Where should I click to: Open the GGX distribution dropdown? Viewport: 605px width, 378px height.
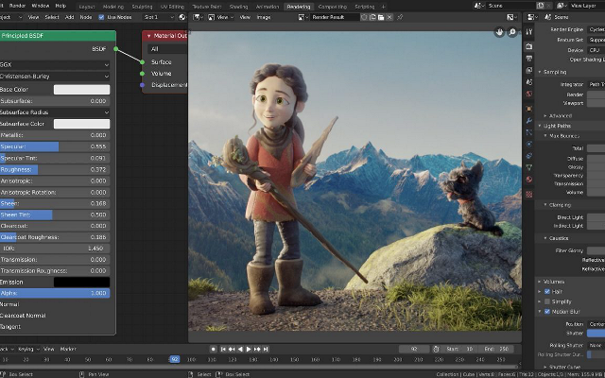(55, 65)
